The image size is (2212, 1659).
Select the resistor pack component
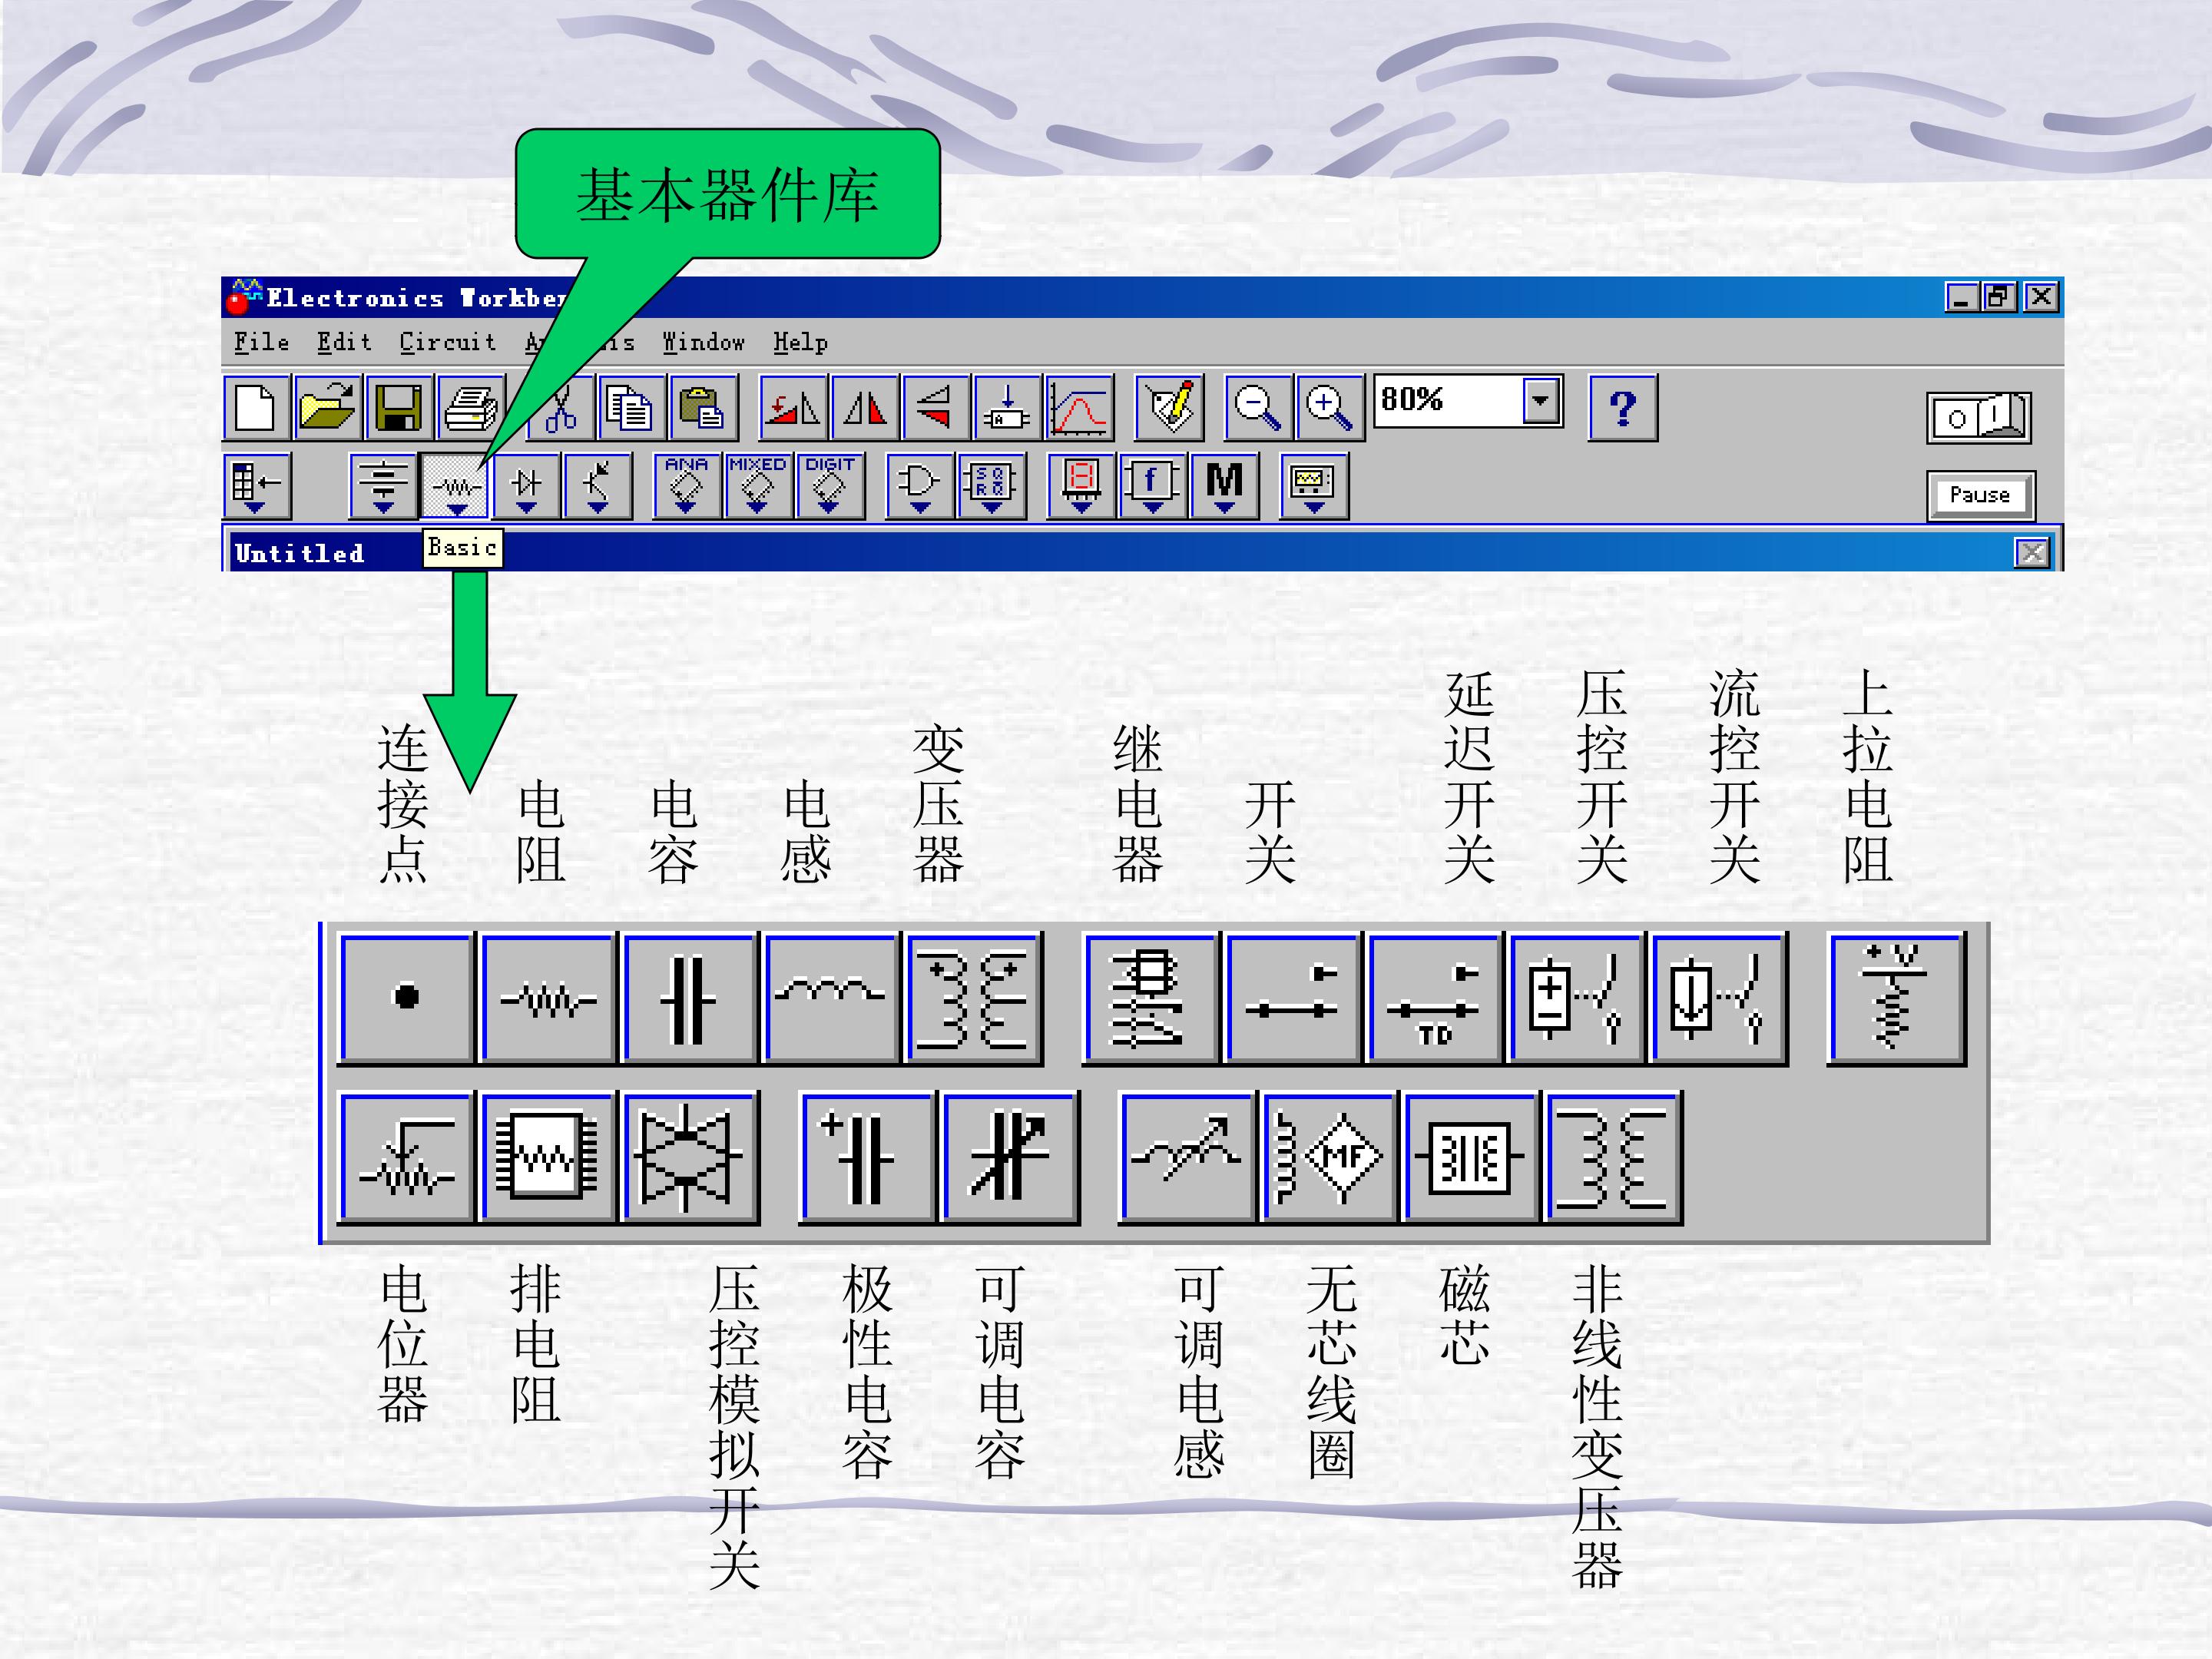pyautogui.click(x=548, y=1157)
